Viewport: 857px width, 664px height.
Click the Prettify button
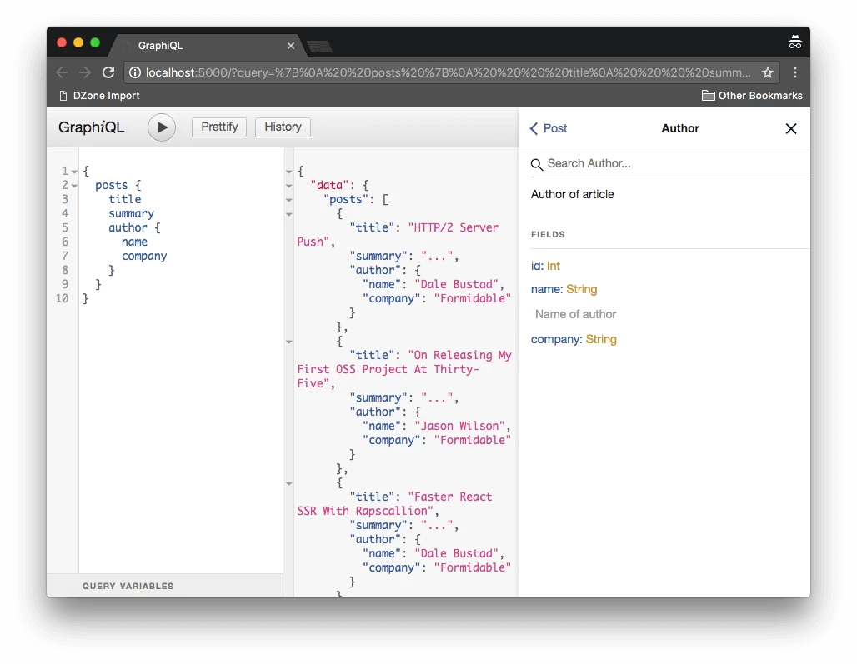point(219,127)
